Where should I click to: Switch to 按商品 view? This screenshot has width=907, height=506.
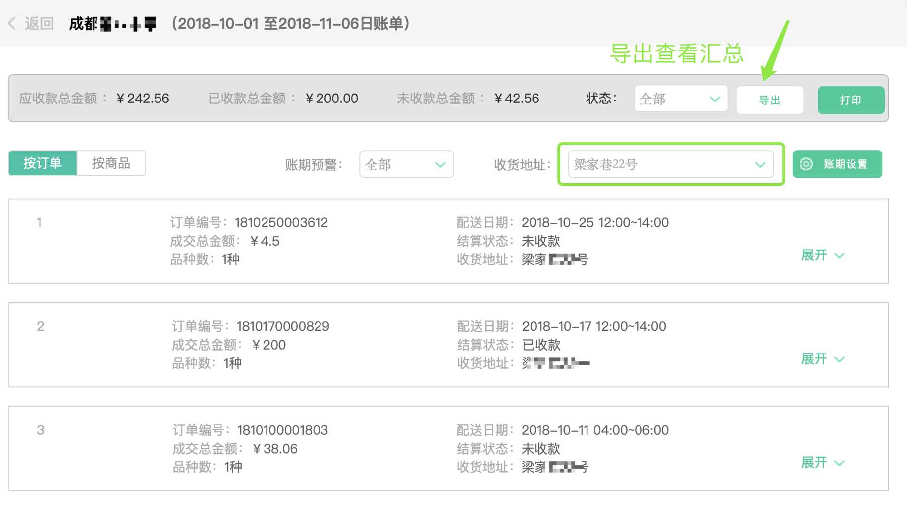tap(111, 163)
